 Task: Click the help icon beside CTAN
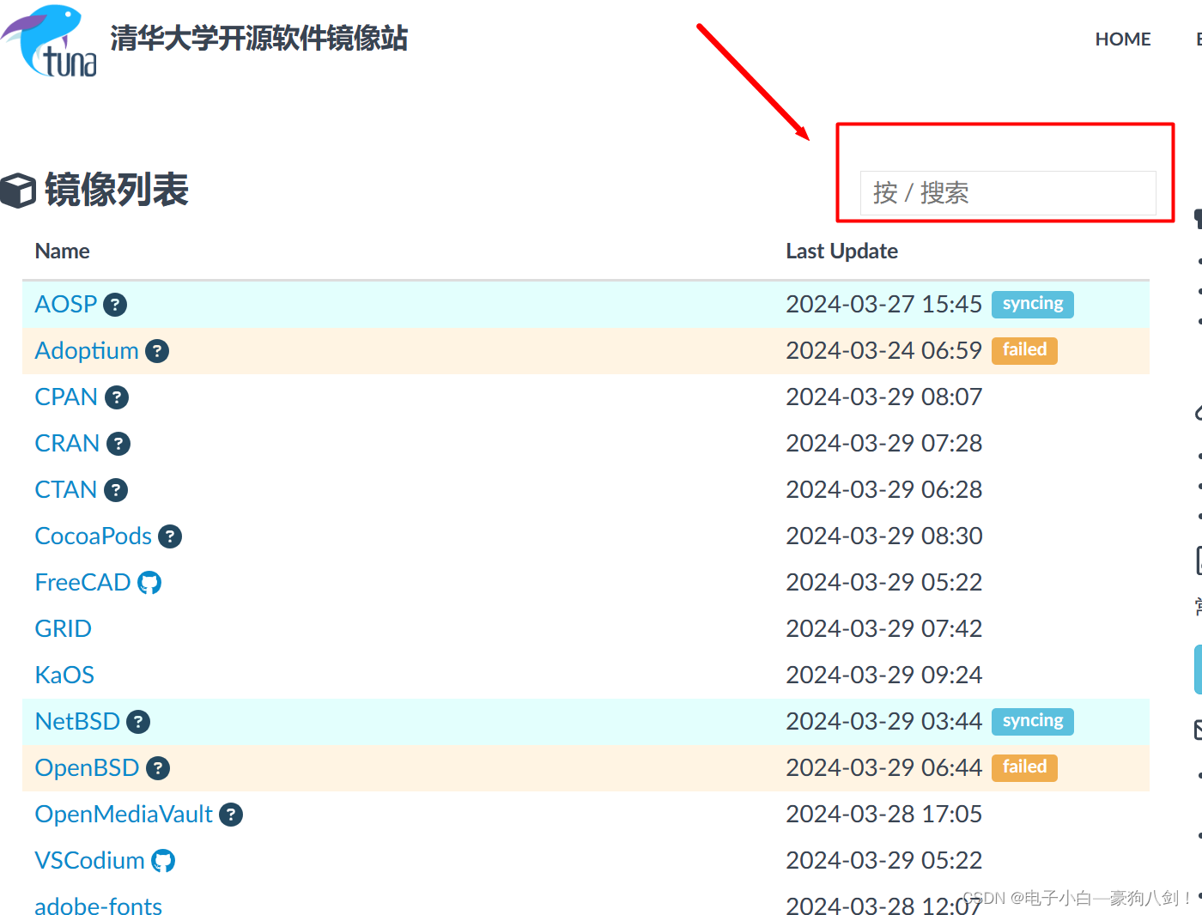pyautogui.click(x=116, y=490)
